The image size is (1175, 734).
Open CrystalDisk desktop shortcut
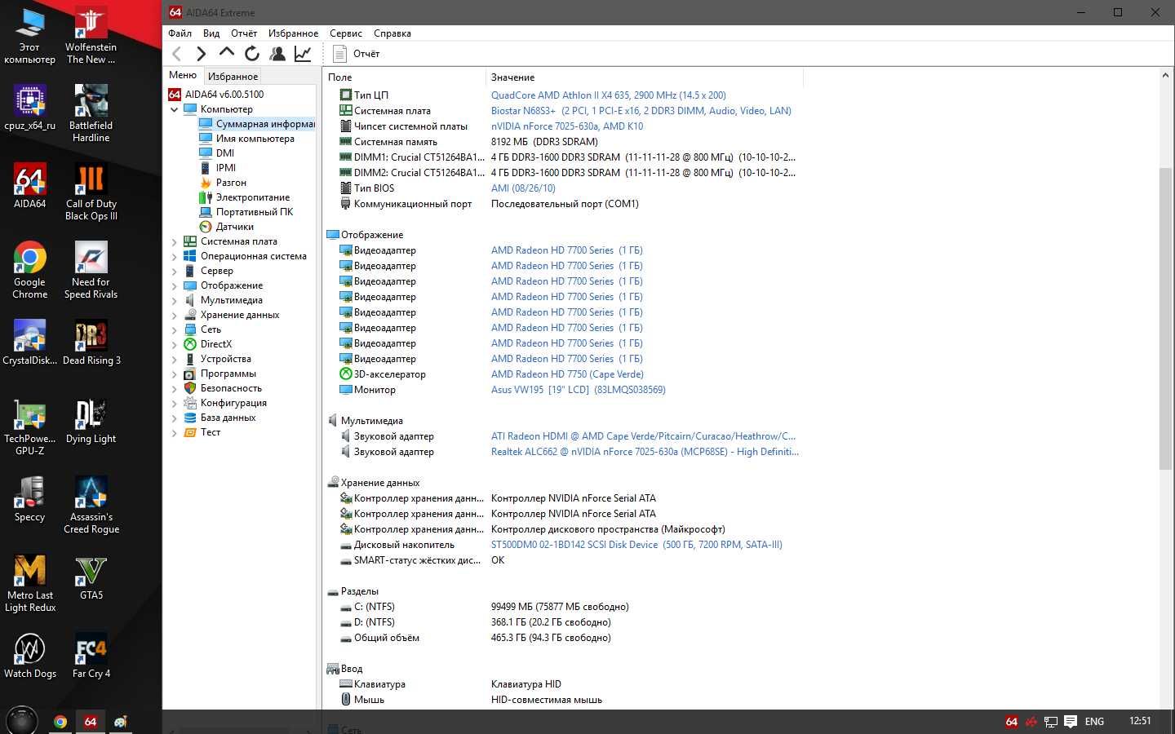(x=29, y=342)
